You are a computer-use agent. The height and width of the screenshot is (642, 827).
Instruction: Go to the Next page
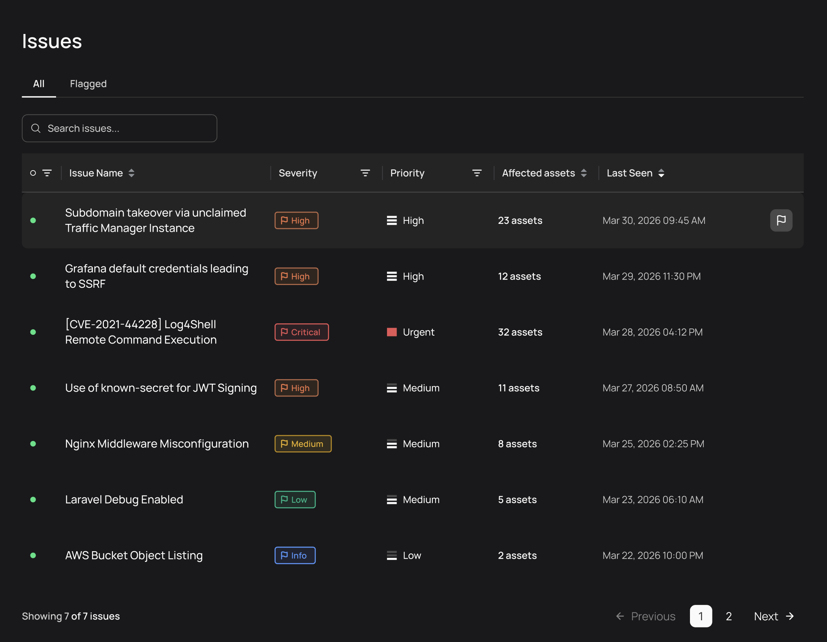[x=773, y=616]
